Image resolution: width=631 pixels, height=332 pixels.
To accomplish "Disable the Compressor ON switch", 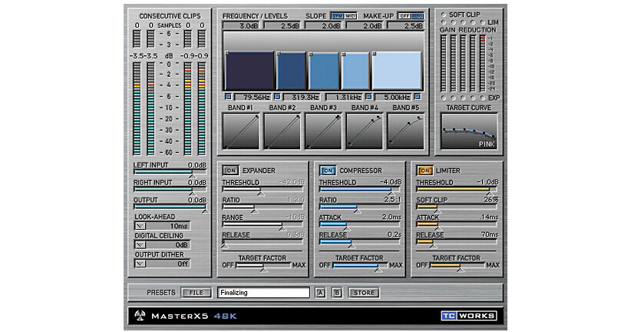I will [328, 171].
